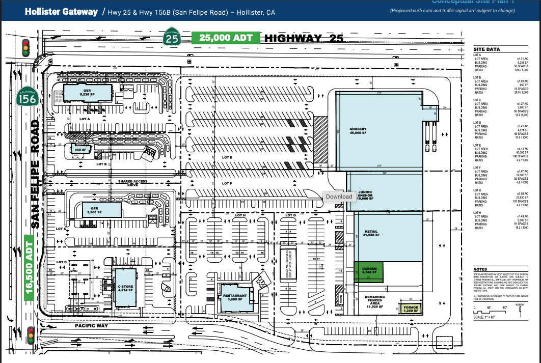Click the LOT C label on the plan
This screenshot has height=363, width=541.
(61, 229)
